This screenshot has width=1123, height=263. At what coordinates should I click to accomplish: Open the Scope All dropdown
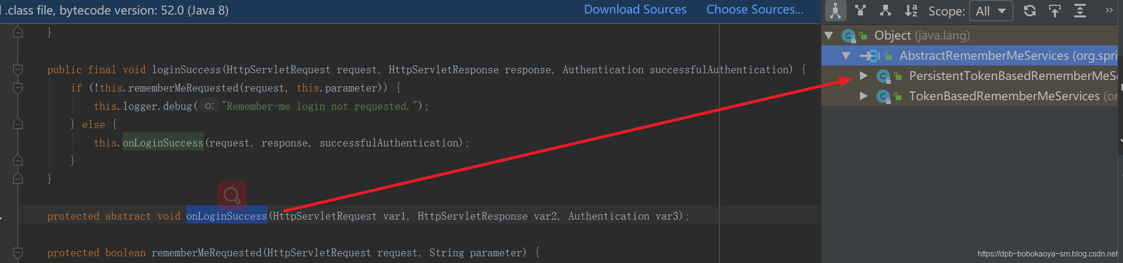(x=991, y=11)
